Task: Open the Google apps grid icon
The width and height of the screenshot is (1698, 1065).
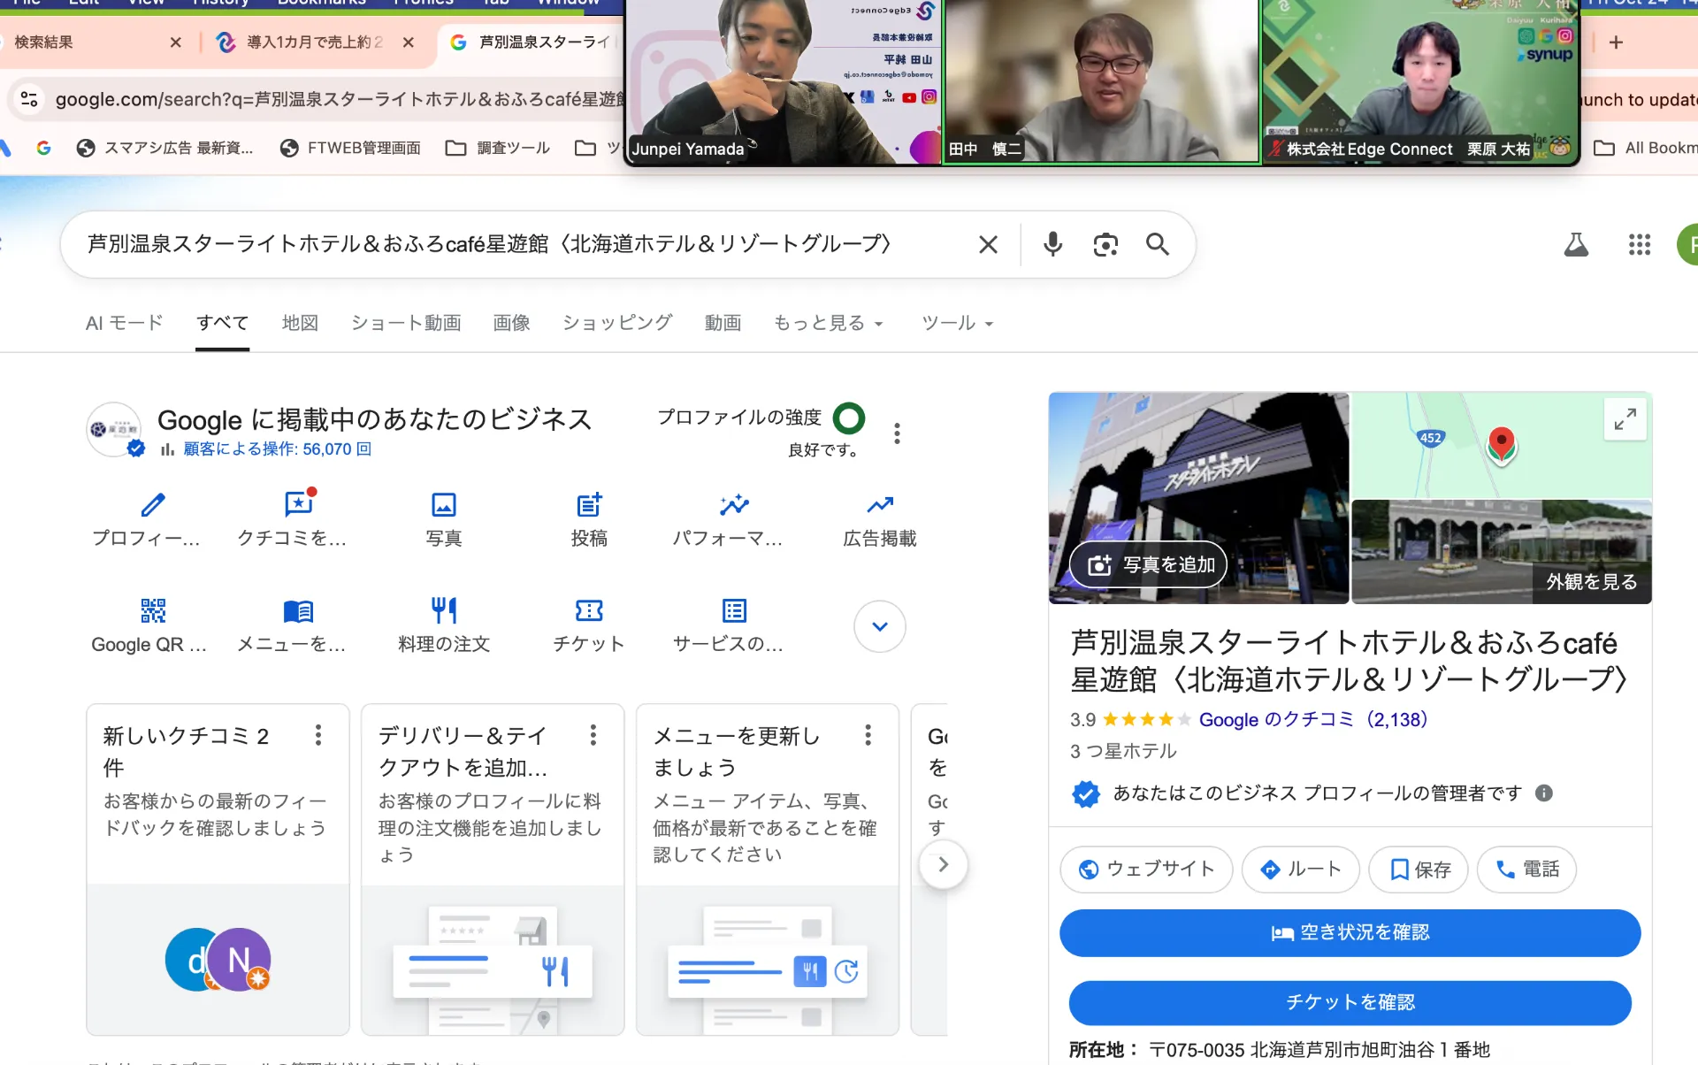Action: coord(1639,244)
